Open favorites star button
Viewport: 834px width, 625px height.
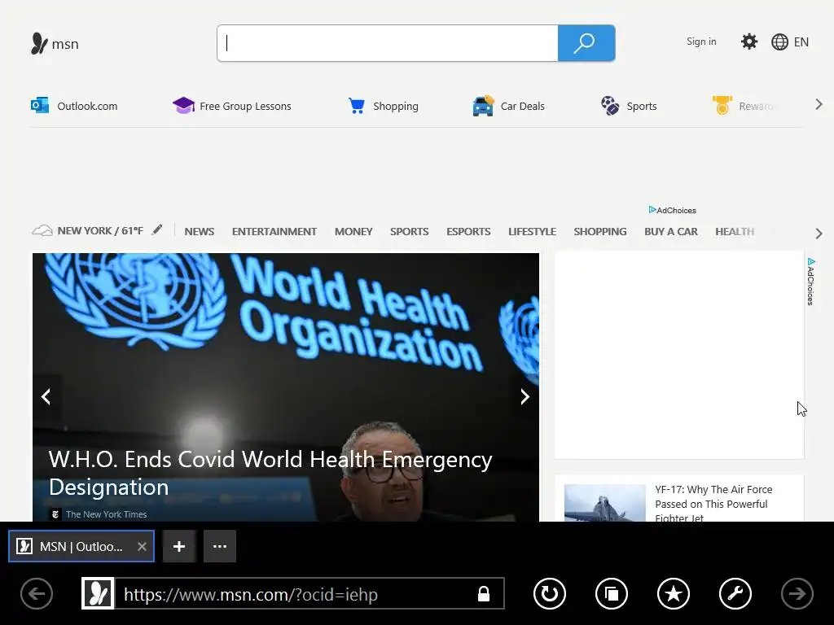click(x=674, y=593)
